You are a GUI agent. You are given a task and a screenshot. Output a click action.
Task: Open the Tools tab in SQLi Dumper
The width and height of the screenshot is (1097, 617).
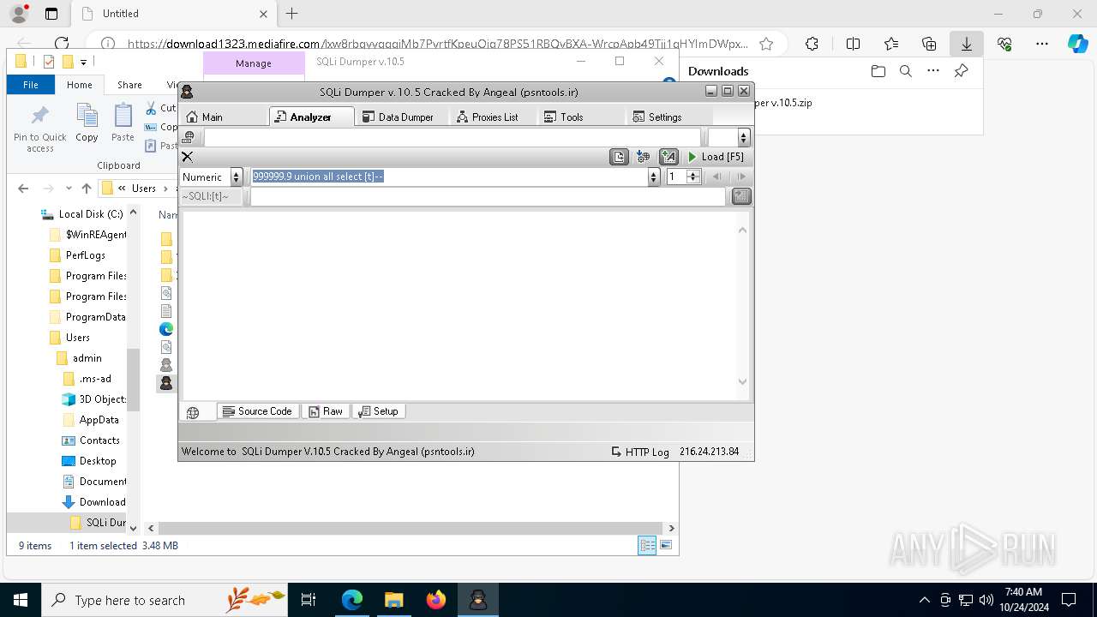click(581, 117)
